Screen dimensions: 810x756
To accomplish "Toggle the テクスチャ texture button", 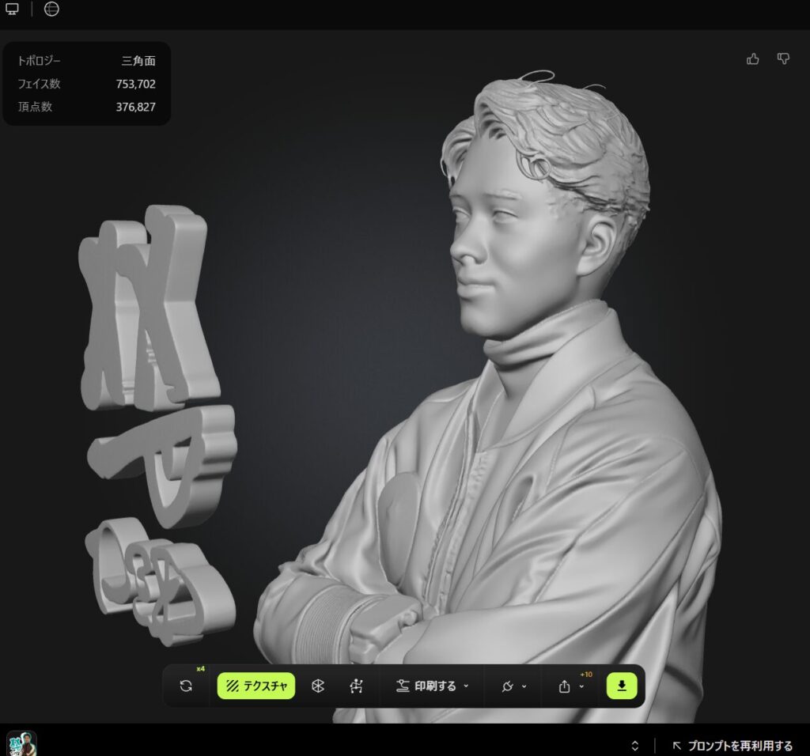I will [x=255, y=686].
